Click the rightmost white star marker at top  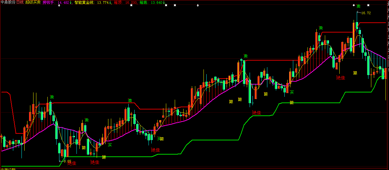[x=368, y=5]
